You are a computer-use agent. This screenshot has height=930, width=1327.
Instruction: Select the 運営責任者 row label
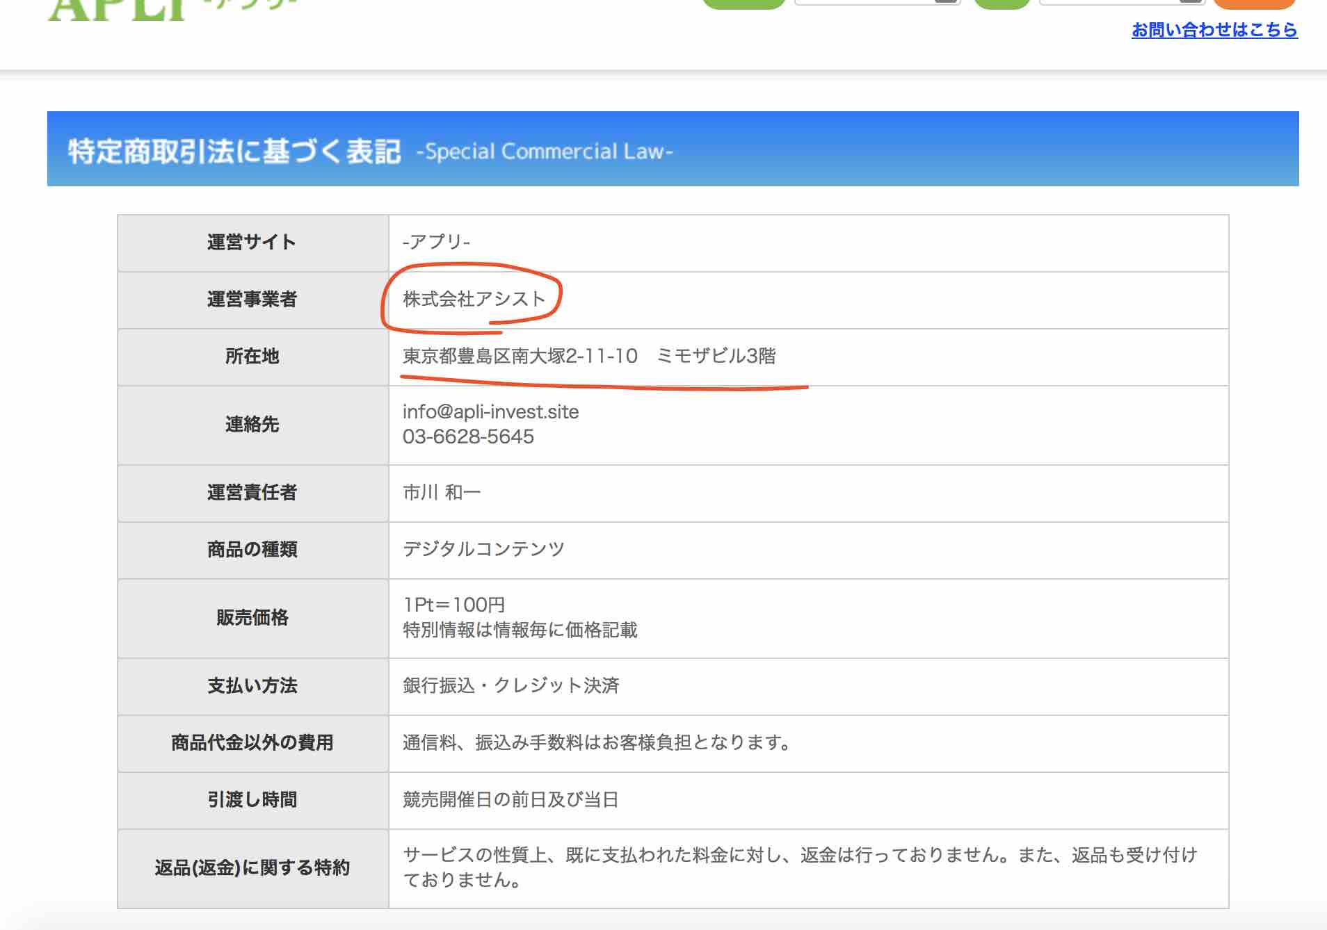click(252, 492)
